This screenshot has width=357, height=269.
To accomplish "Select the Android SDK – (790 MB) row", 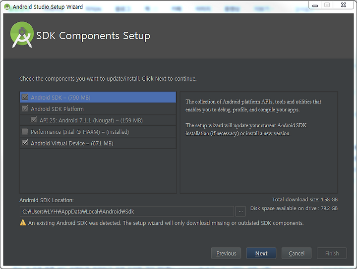I will 98,97.
